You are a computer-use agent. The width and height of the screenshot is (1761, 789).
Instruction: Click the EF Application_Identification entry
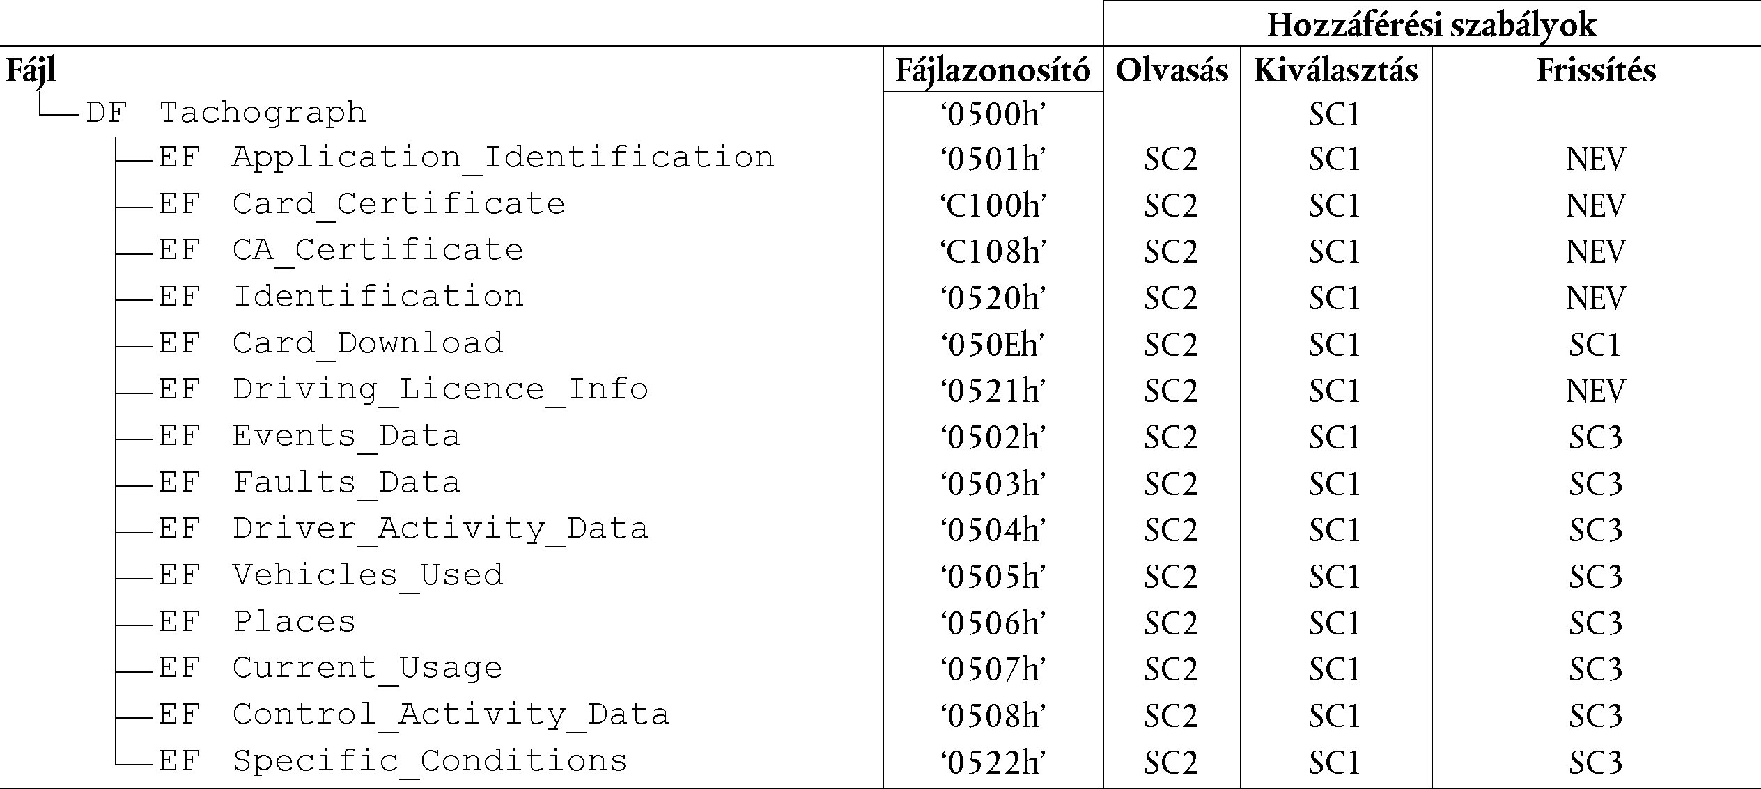[x=466, y=158]
